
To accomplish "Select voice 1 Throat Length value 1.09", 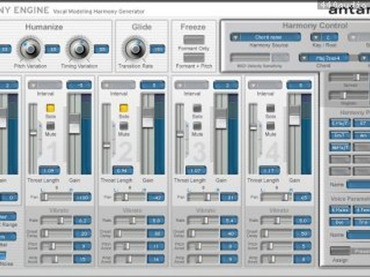I will [49, 171].
